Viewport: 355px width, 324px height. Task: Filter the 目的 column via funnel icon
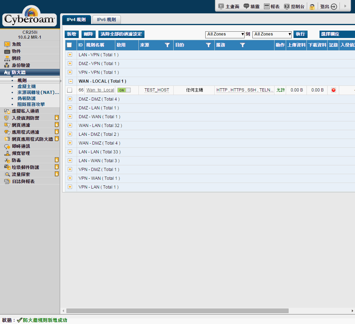coord(208,45)
